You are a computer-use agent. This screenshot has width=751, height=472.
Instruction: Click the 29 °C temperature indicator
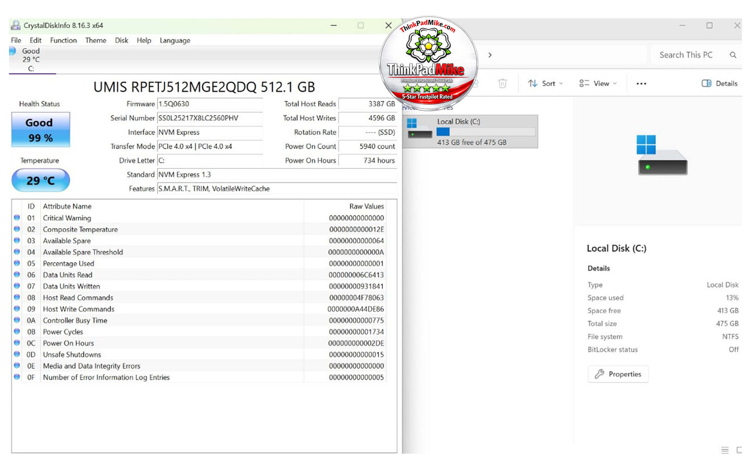pyautogui.click(x=41, y=181)
